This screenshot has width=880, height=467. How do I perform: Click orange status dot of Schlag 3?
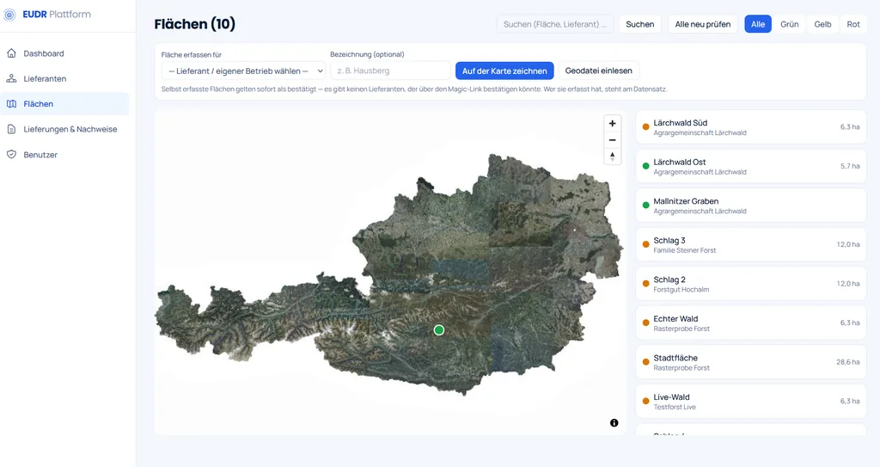click(x=646, y=244)
